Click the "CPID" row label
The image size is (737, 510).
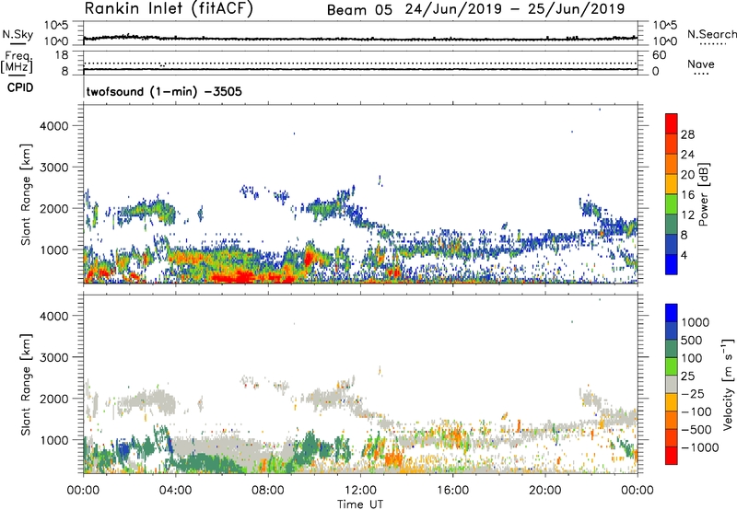[20, 87]
